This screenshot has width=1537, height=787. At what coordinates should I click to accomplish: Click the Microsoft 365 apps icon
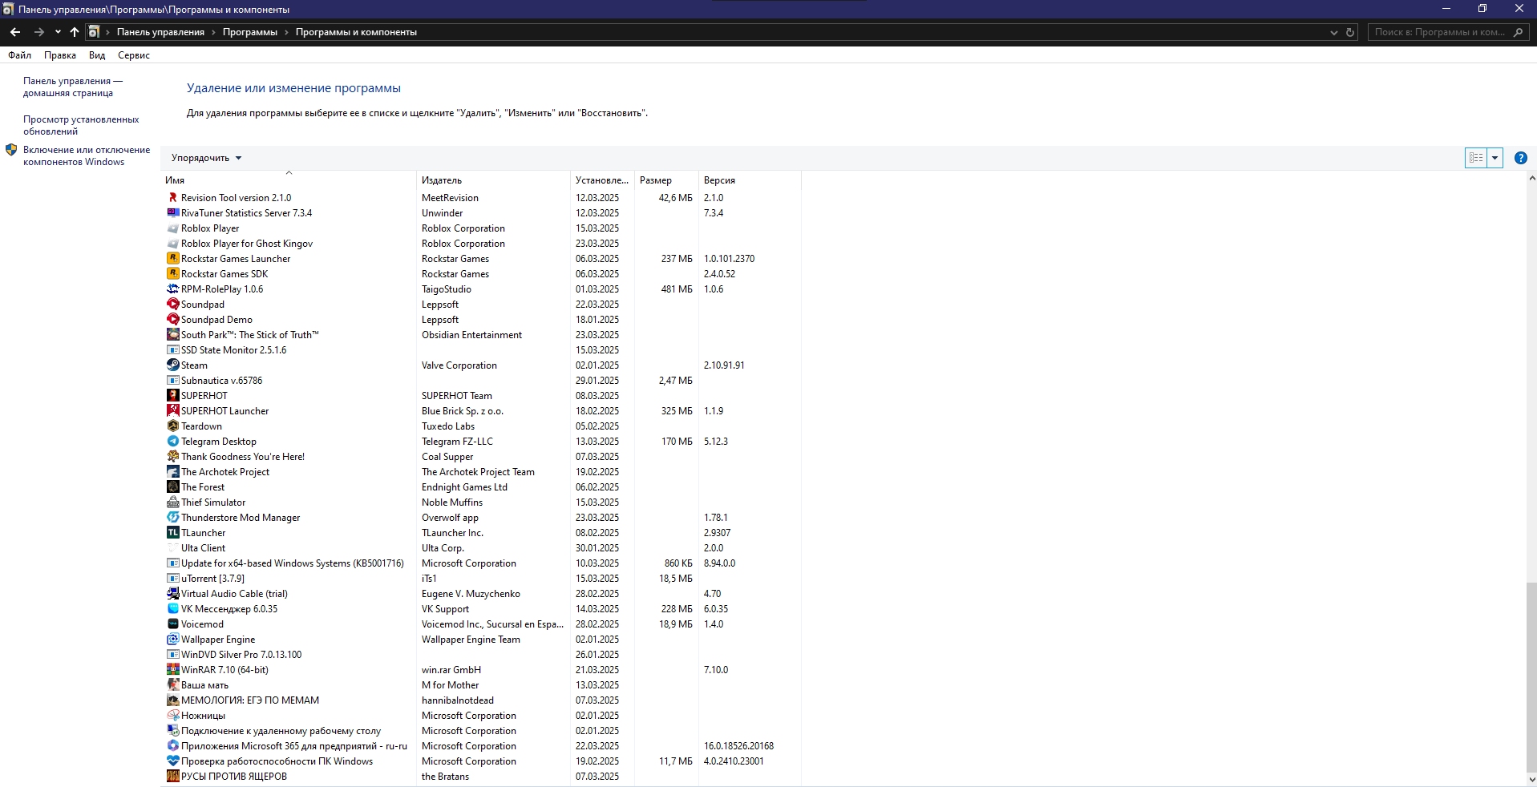point(172,745)
